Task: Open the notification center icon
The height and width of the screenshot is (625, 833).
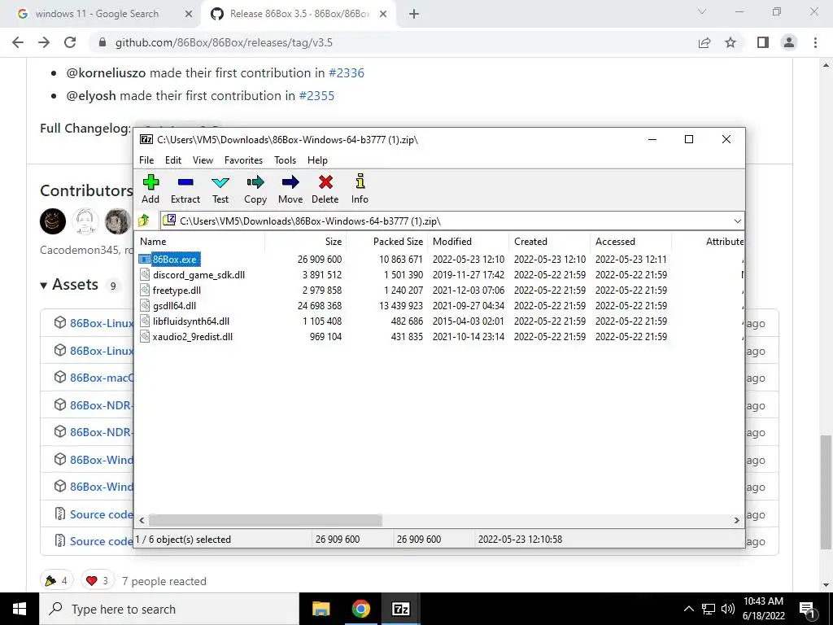Action: pyautogui.click(x=808, y=609)
